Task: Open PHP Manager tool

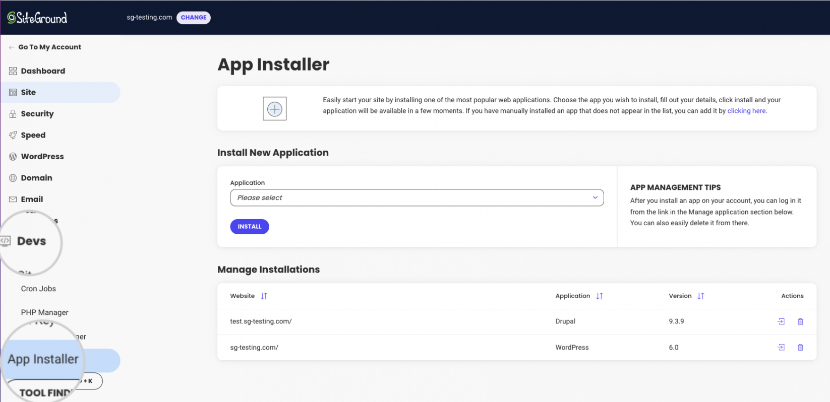Action: tap(44, 312)
